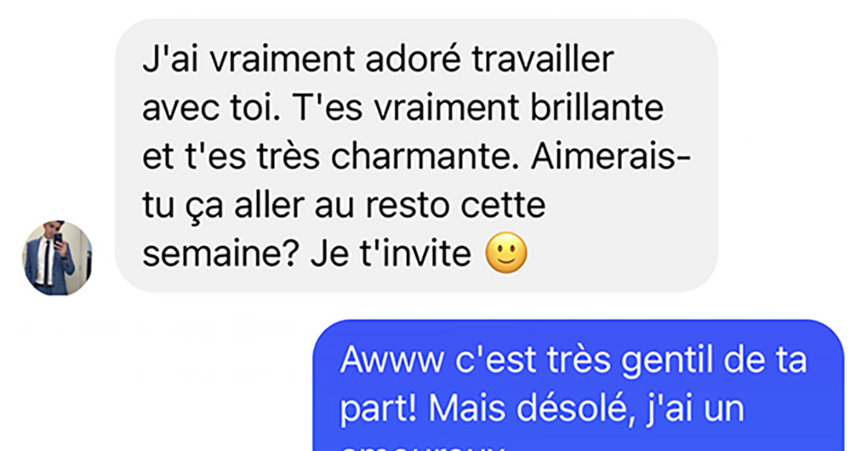The image size is (859, 451).
Task: Click the partially hidden last line of blue bubble
Action: click(x=422, y=447)
